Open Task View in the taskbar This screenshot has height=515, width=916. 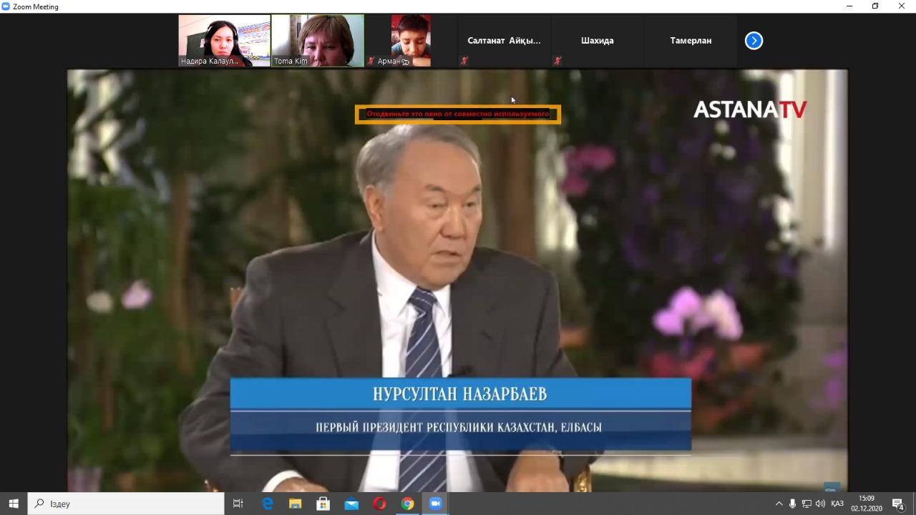coord(238,504)
